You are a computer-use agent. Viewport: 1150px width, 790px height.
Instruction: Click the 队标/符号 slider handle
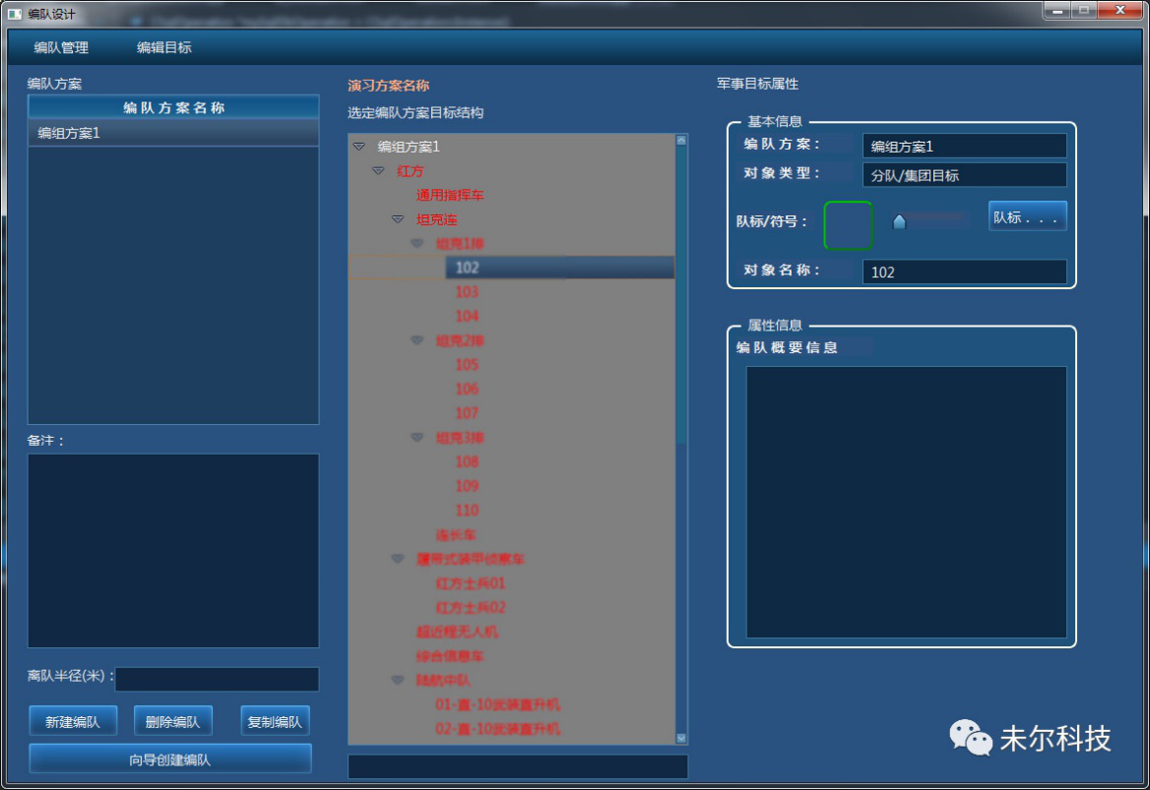(x=899, y=222)
